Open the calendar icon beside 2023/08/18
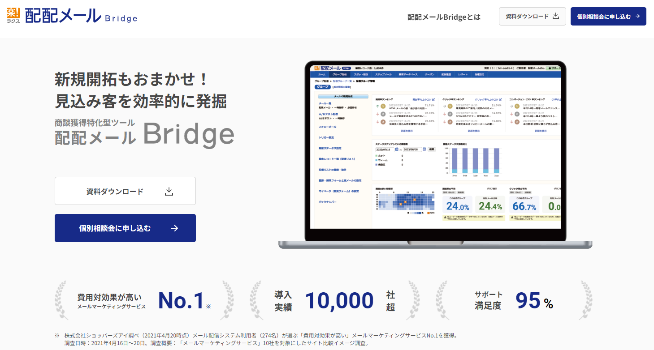654x350 pixels. click(424, 149)
